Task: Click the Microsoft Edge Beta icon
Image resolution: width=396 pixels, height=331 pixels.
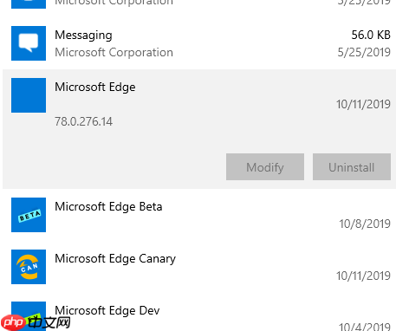Action: [x=29, y=215]
